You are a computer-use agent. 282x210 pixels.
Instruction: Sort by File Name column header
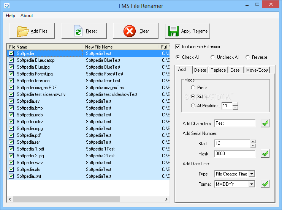tap(44, 47)
